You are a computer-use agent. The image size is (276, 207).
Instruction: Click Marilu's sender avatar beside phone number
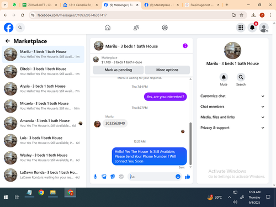(x=97, y=124)
